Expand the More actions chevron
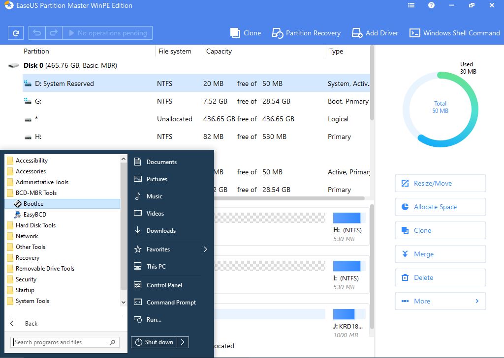The image size is (504, 358). (476, 301)
